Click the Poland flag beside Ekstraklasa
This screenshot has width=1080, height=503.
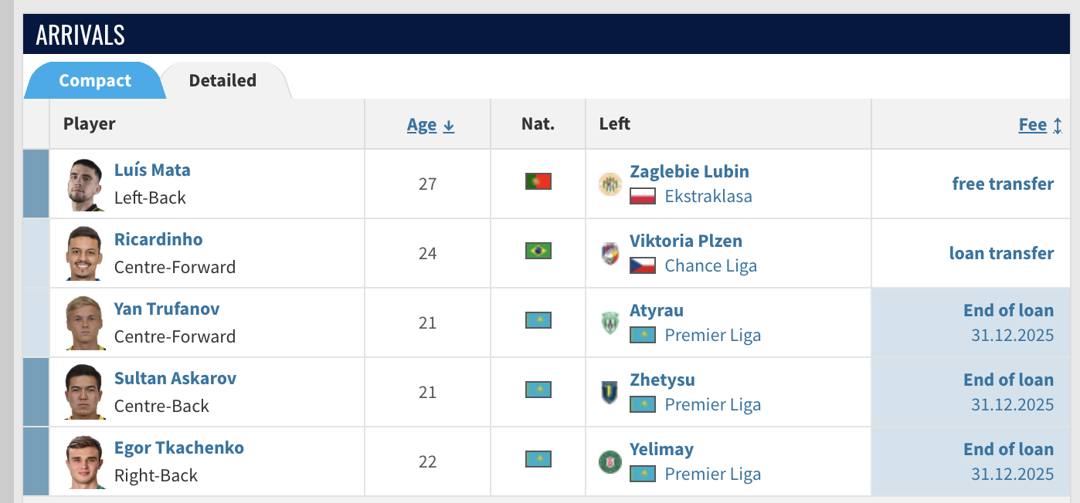[x=643, y=196]
